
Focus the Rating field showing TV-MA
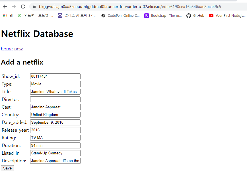[x=55, y=138]
